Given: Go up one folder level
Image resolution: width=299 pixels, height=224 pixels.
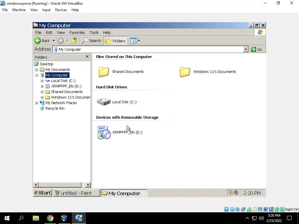Looking at the screenshot, I should pyautogui.click(x=74, y=41).
